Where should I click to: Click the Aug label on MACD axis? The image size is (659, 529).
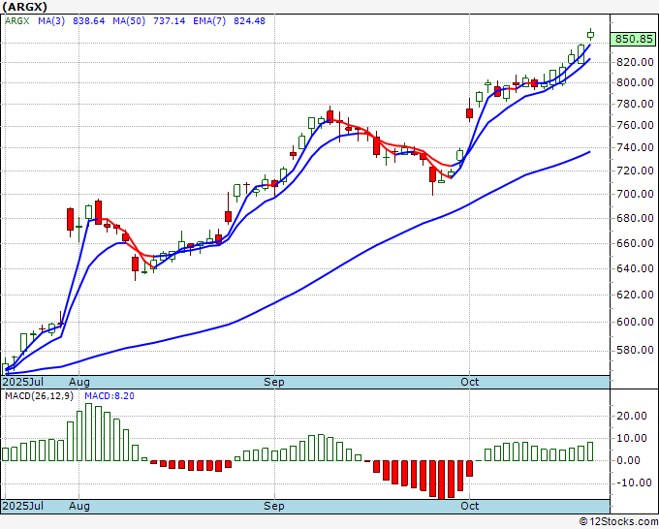tap(79, 506)
